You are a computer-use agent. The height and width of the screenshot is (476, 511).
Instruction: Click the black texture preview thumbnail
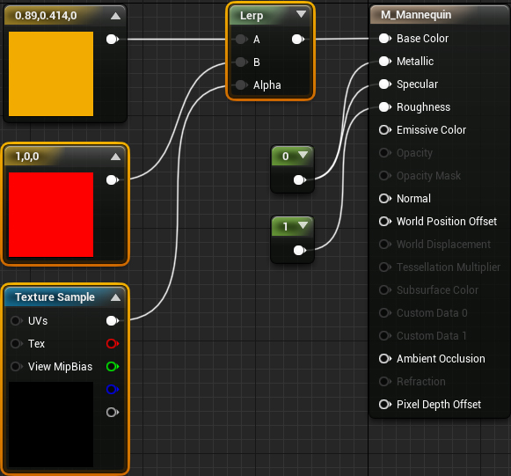(51, 424)
